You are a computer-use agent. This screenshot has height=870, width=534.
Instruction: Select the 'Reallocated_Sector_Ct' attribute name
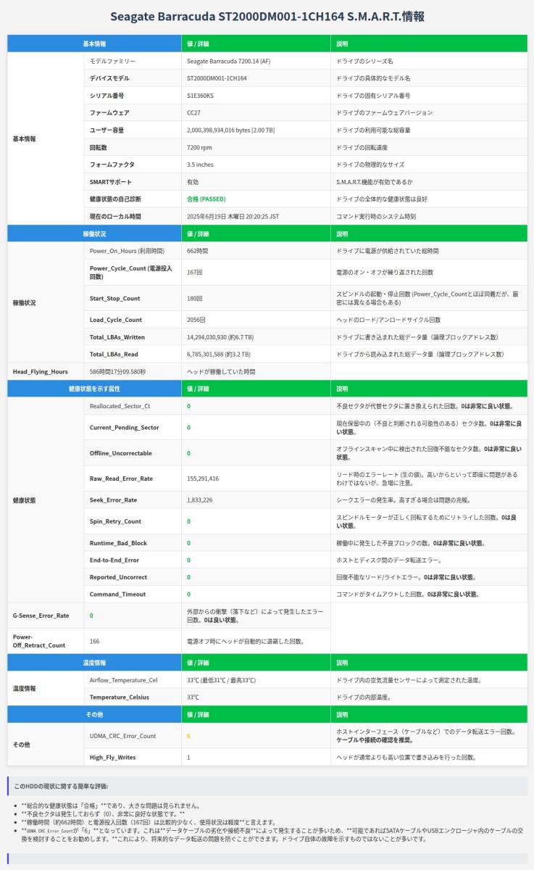pos(120,406)
